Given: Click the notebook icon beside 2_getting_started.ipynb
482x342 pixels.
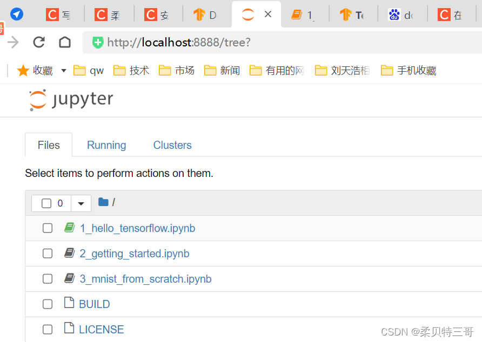Looking at the screenshot, I should coord(69,253).
